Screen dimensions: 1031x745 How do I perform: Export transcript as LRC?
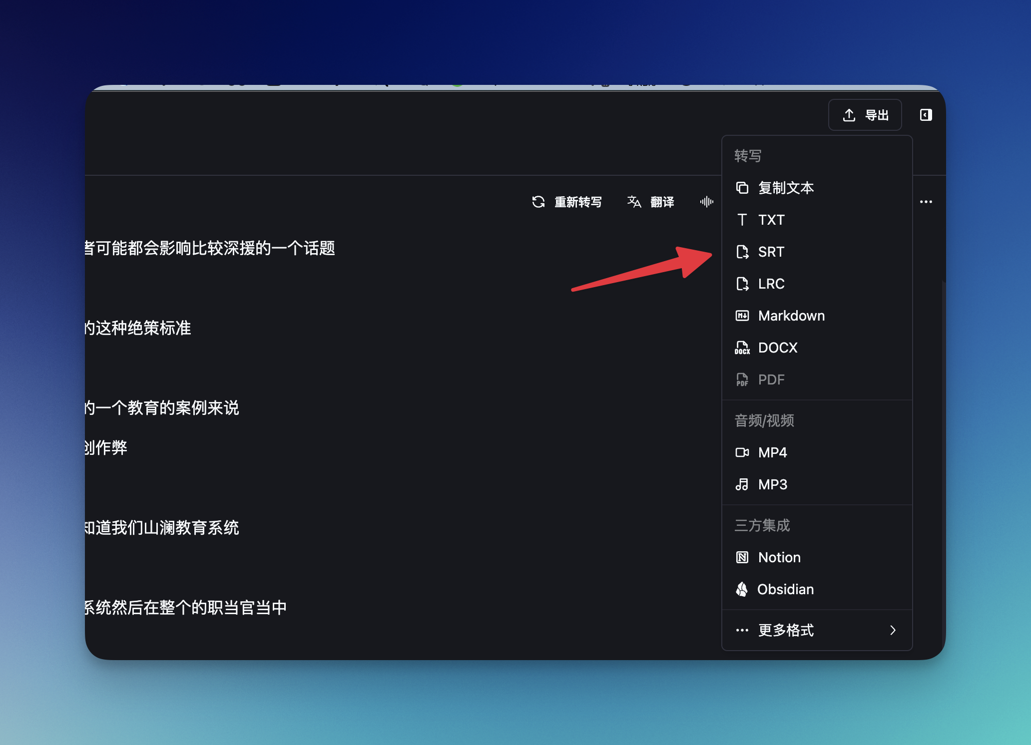point(817,284)
